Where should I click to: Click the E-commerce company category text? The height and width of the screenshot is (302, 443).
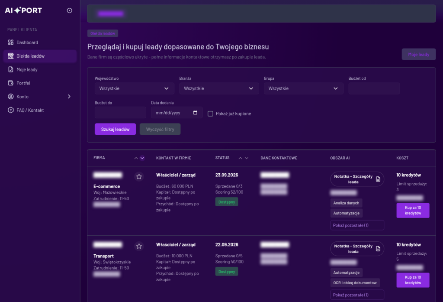(107, 186)
